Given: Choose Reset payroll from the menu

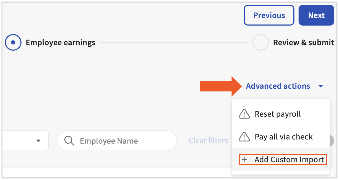Looking at the screenshot, I should point(278,114).
